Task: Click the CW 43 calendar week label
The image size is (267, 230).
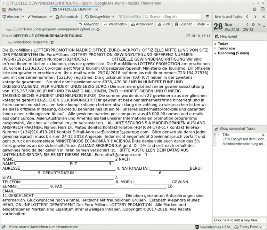Action: coord(248,30)
